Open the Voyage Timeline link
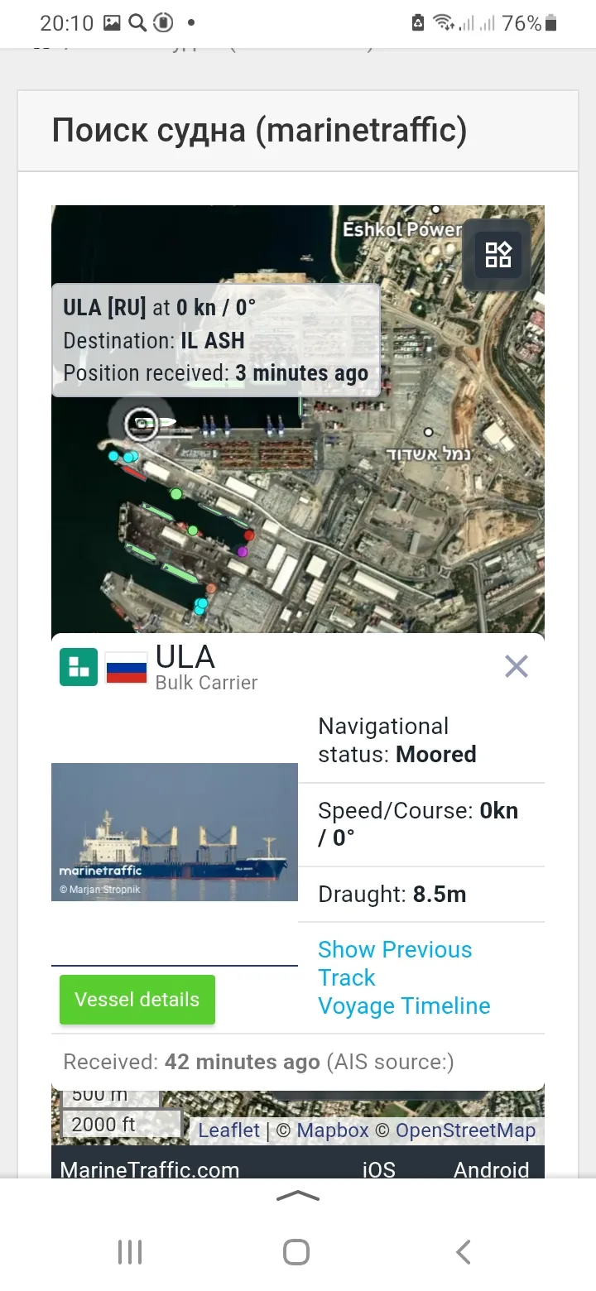Screen dimensions: 596x1291 pos(404,1006)
